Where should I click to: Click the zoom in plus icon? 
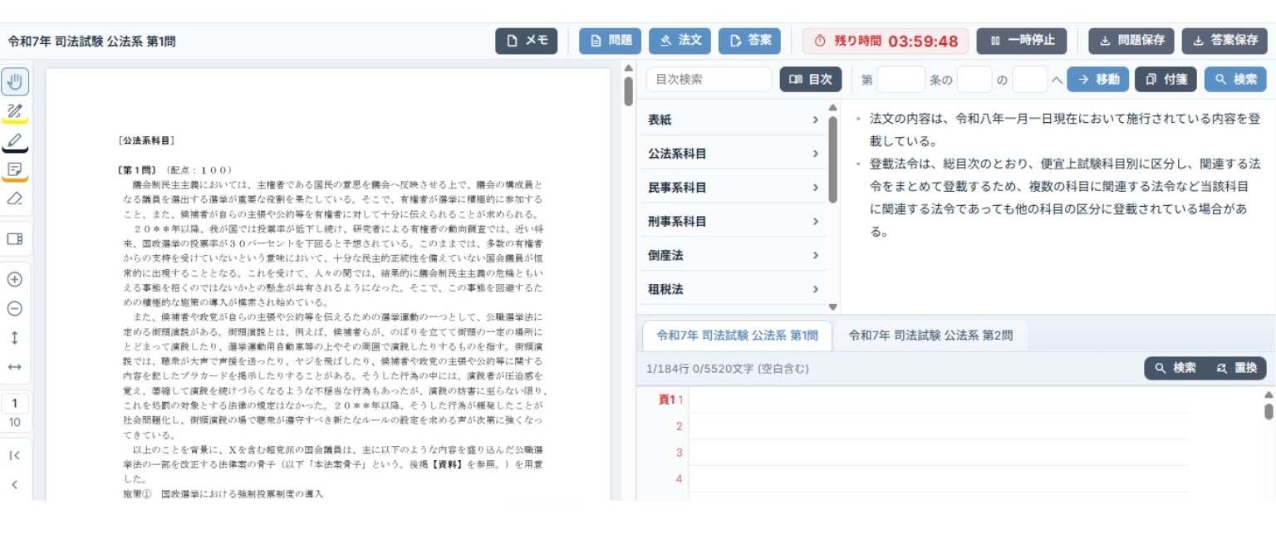(x=15, y=279)
